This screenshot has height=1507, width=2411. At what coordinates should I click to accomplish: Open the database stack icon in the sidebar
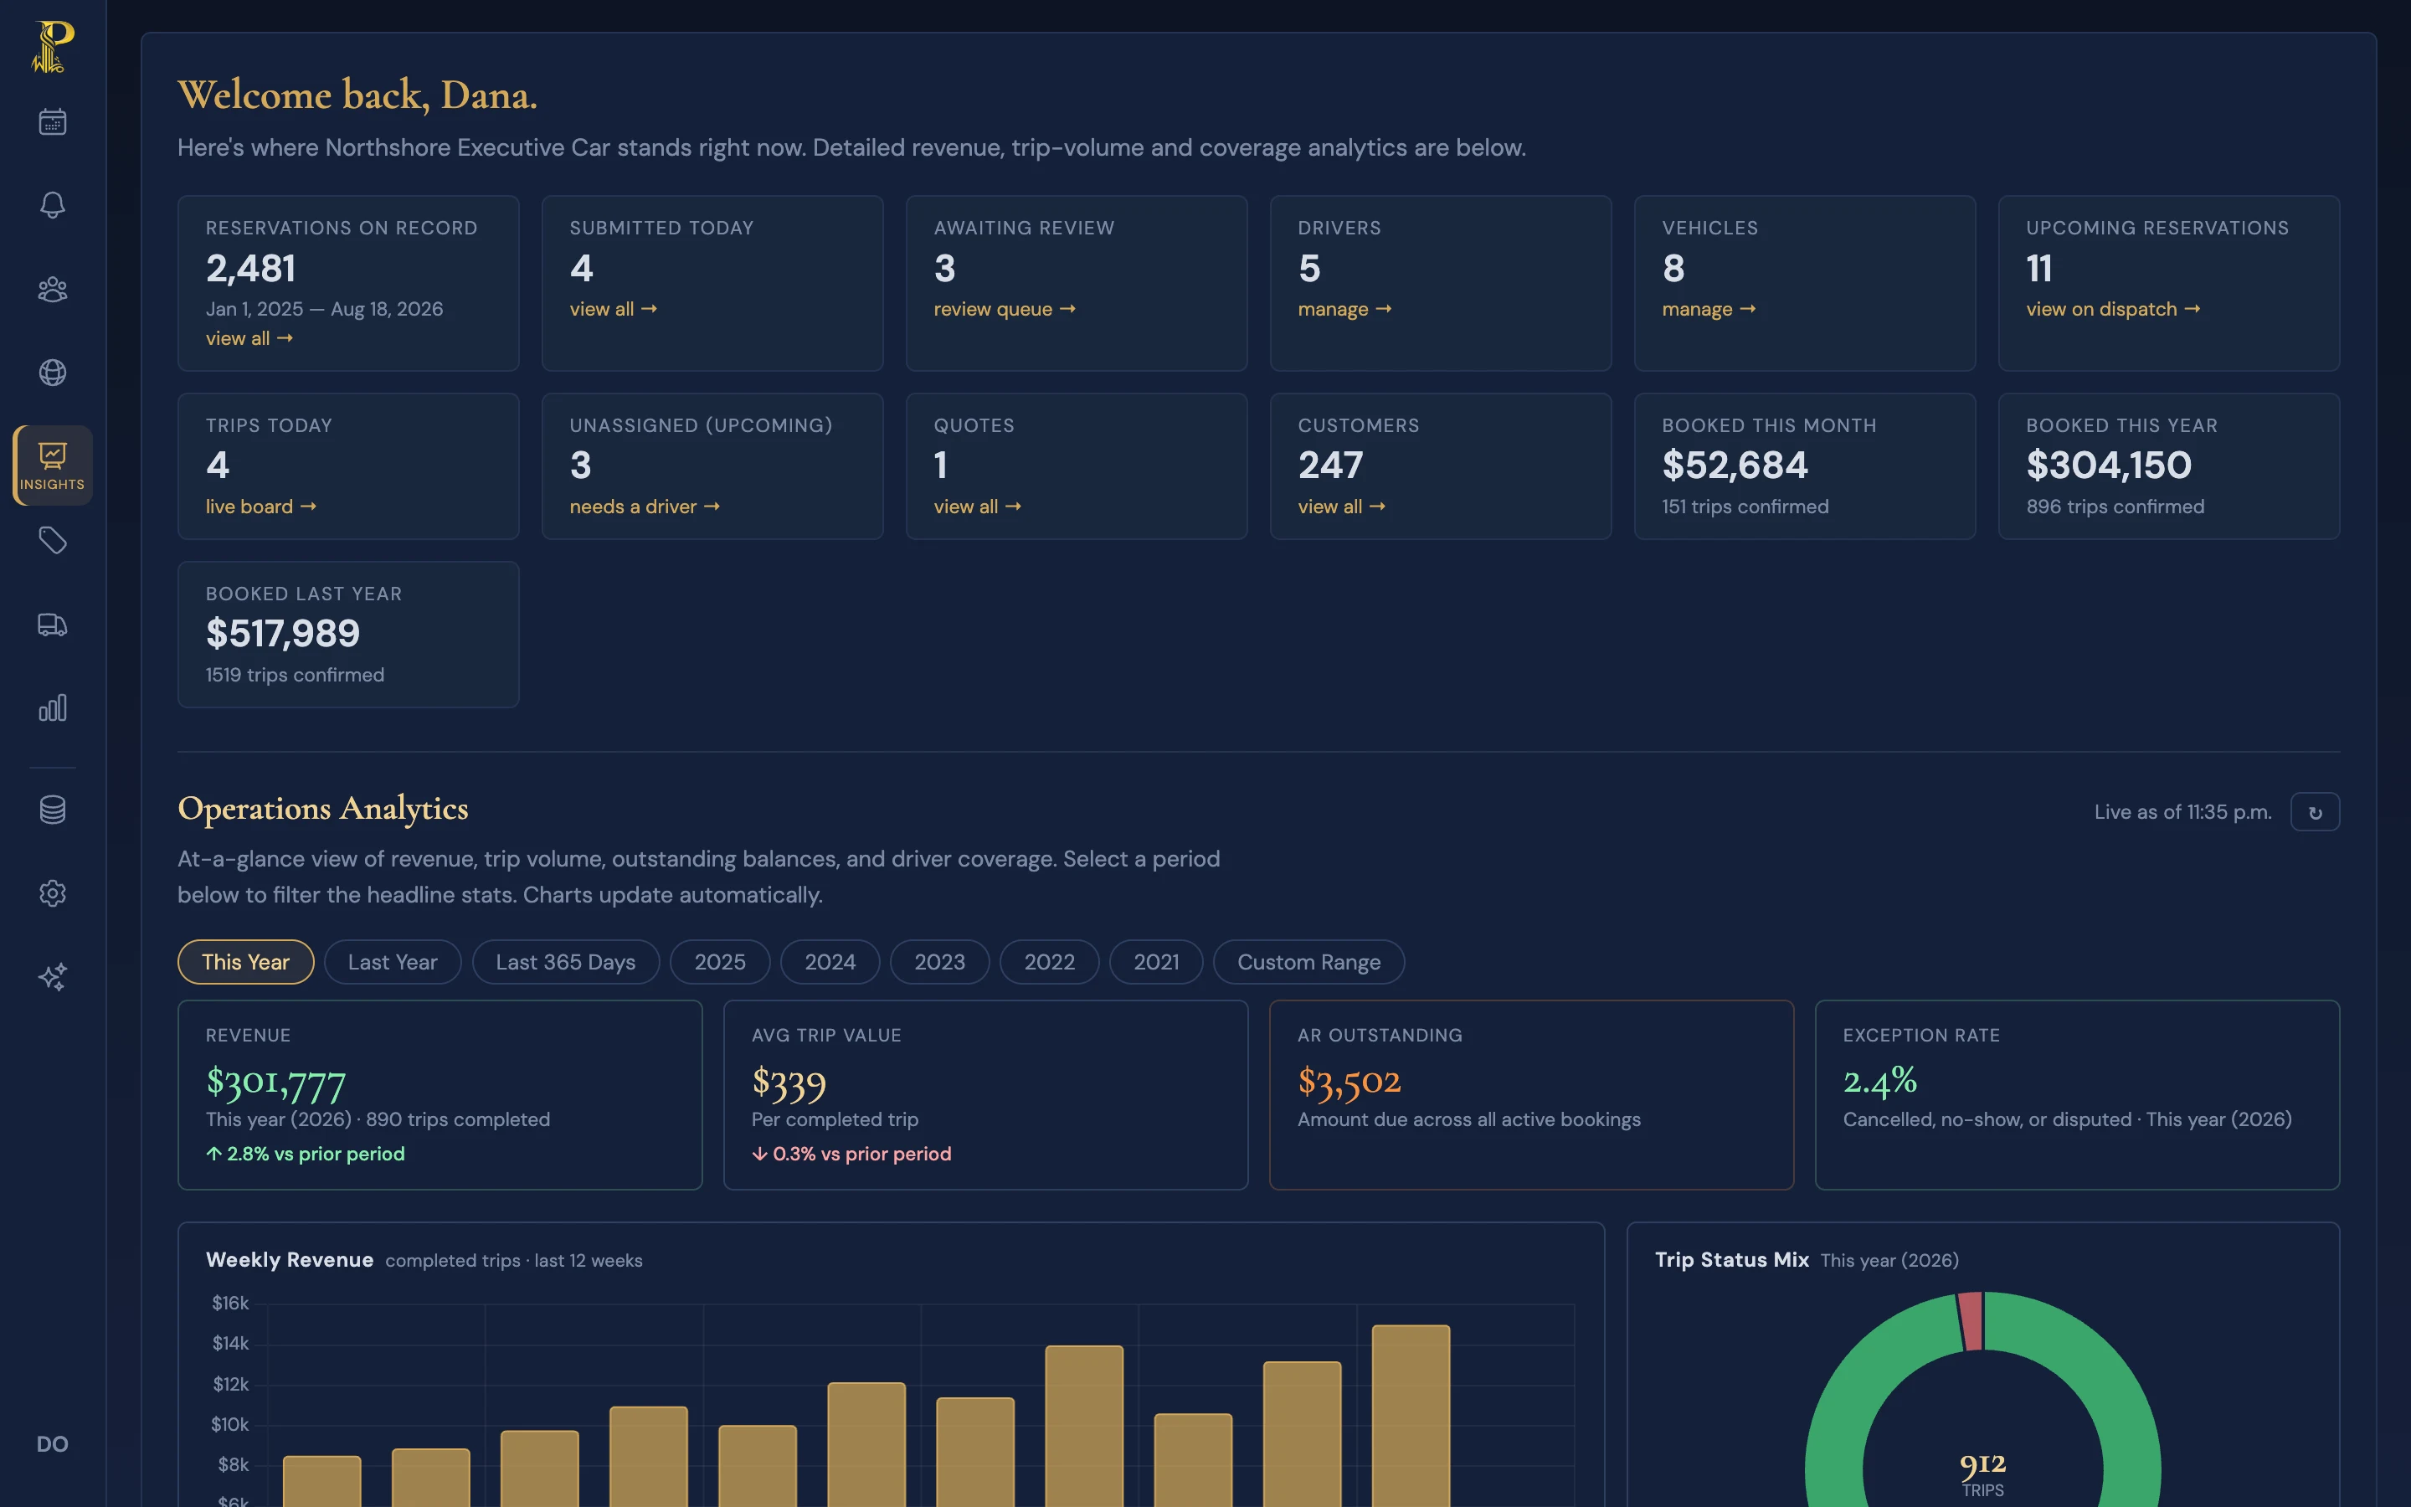tap(53, 810)
